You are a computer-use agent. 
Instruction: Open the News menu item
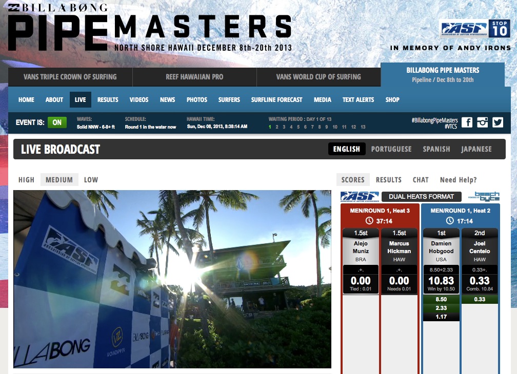coord(168,100)
